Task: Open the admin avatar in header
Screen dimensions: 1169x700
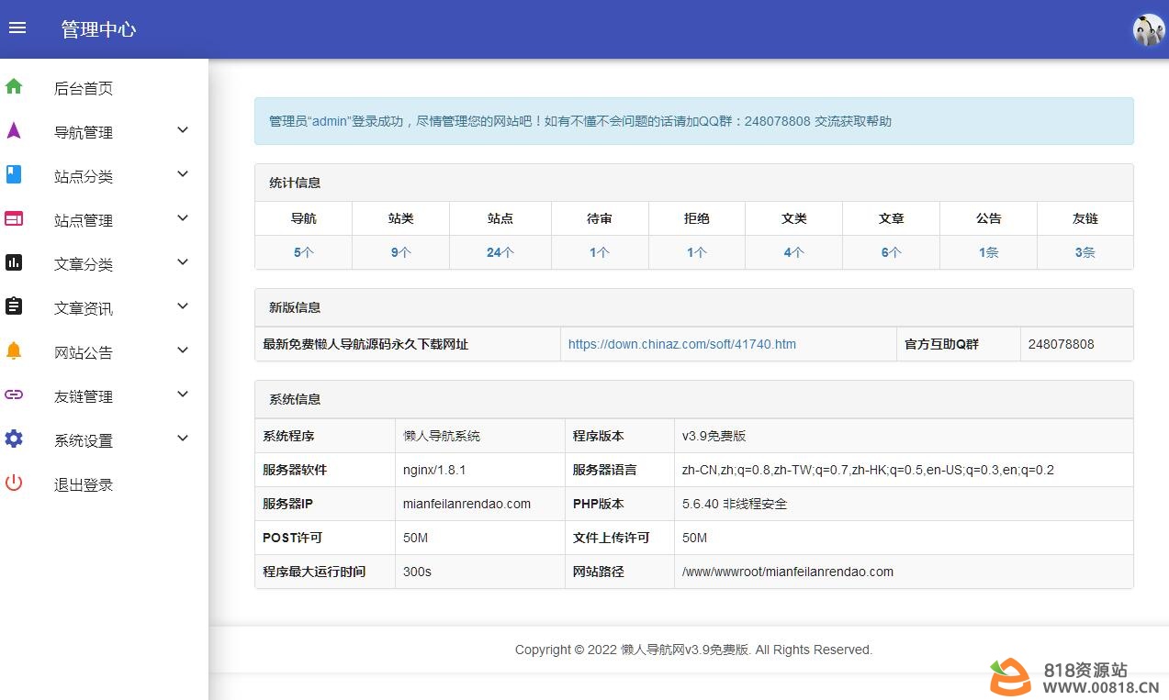Action: coord(1148,29)
